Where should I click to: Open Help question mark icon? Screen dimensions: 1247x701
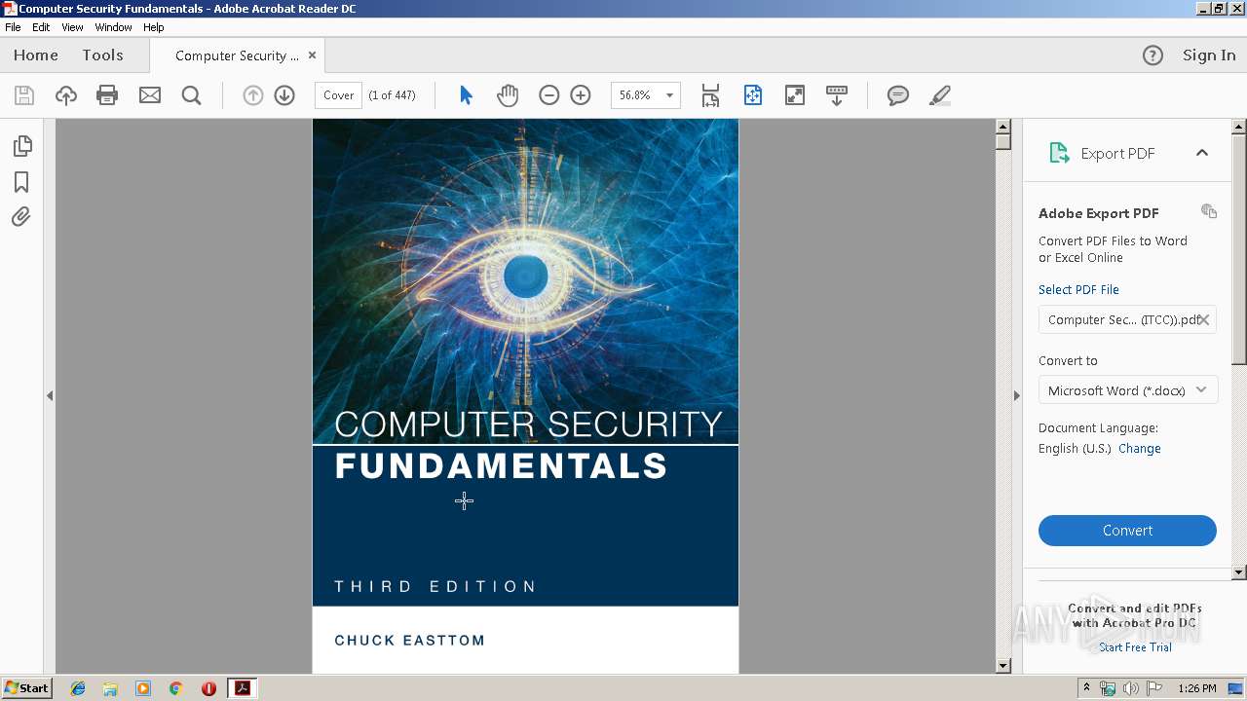coord(1153,55)
